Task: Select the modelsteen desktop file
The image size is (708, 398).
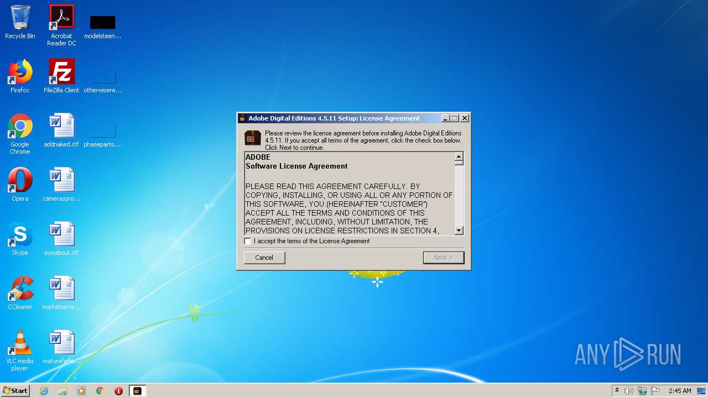Action: (x=103, y=28)
